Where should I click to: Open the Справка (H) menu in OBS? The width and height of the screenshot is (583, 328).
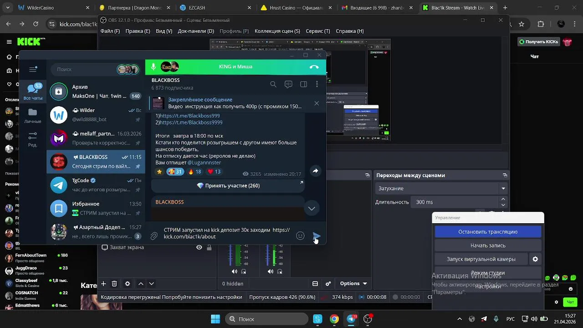350,31
